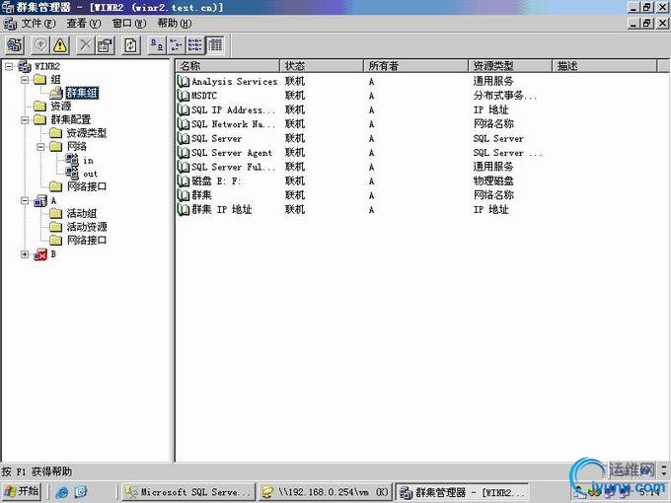Select the SQL Network Name resource

(x=233, y=124)
